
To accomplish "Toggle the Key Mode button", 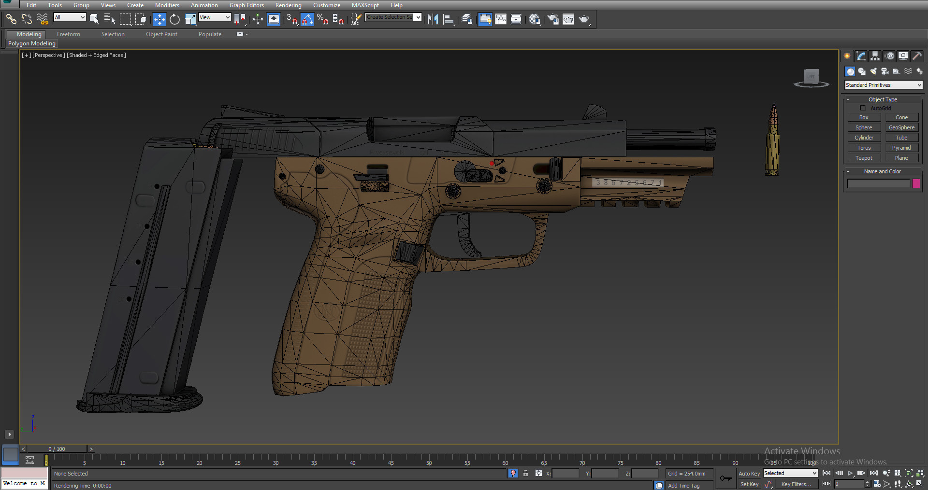I will 826,484.
